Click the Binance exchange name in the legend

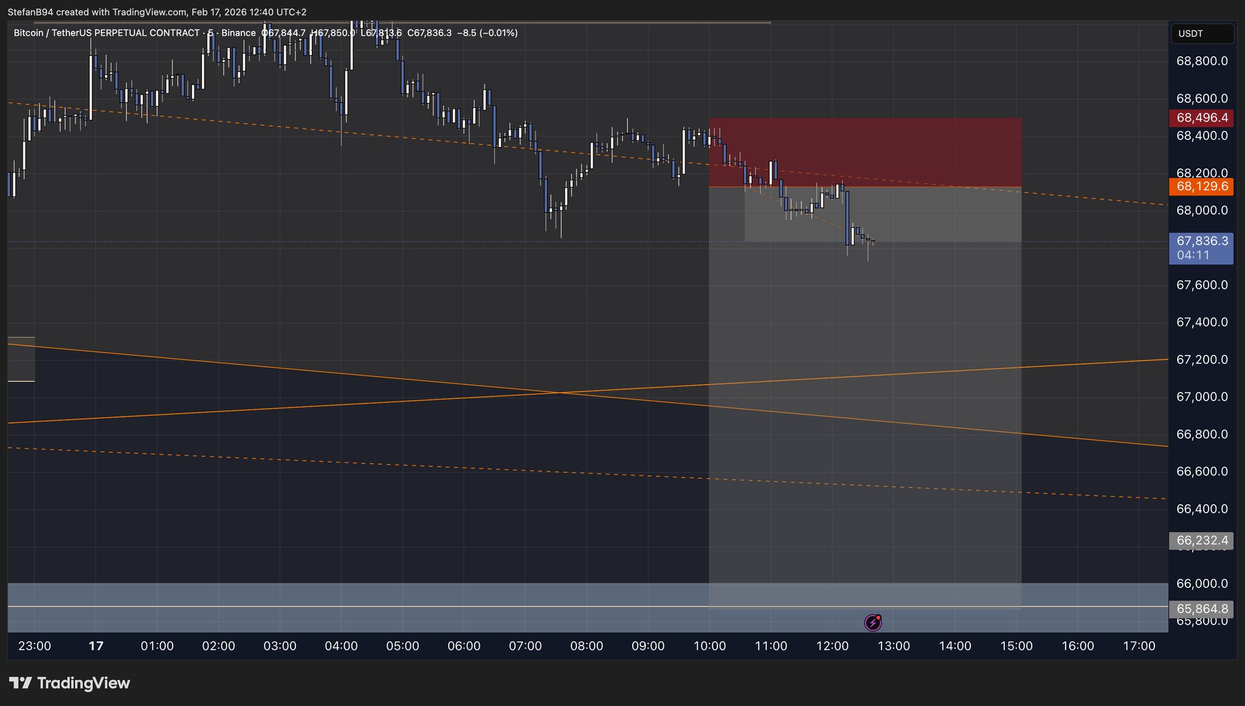238,33
